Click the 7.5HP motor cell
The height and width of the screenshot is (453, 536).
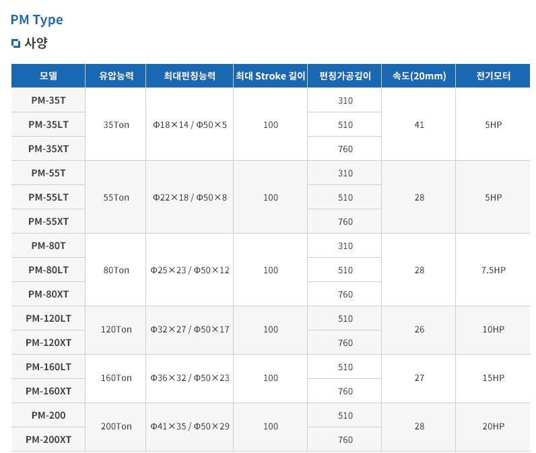click(492, 270)
